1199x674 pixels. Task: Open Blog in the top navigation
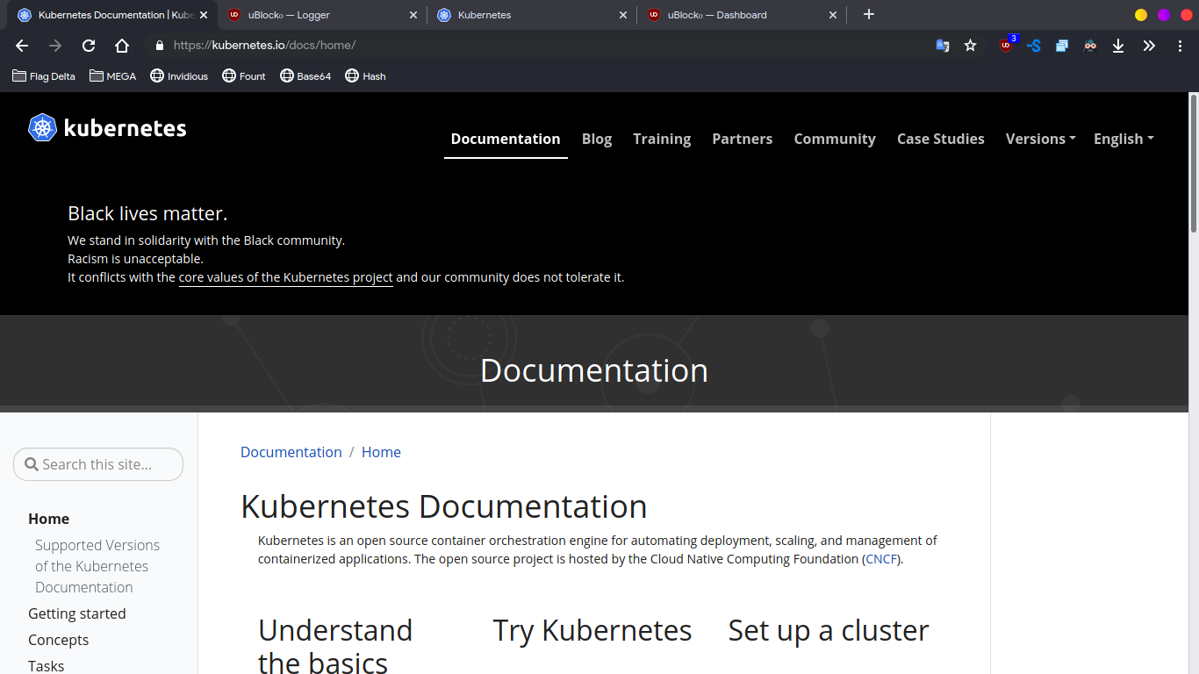point(597,139)
